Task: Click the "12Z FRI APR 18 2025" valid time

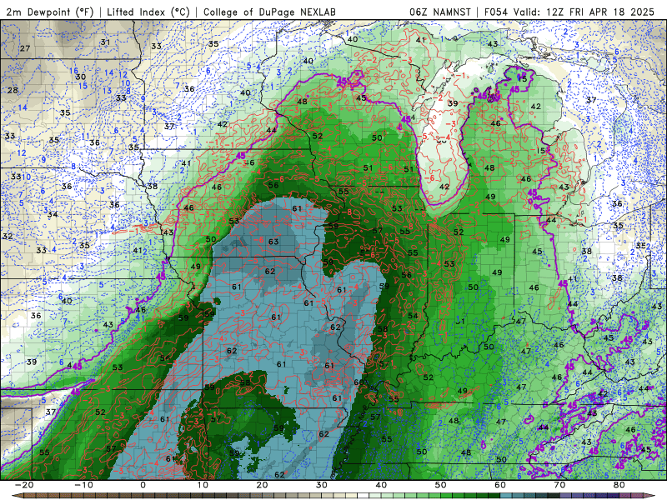Action: 600,12
